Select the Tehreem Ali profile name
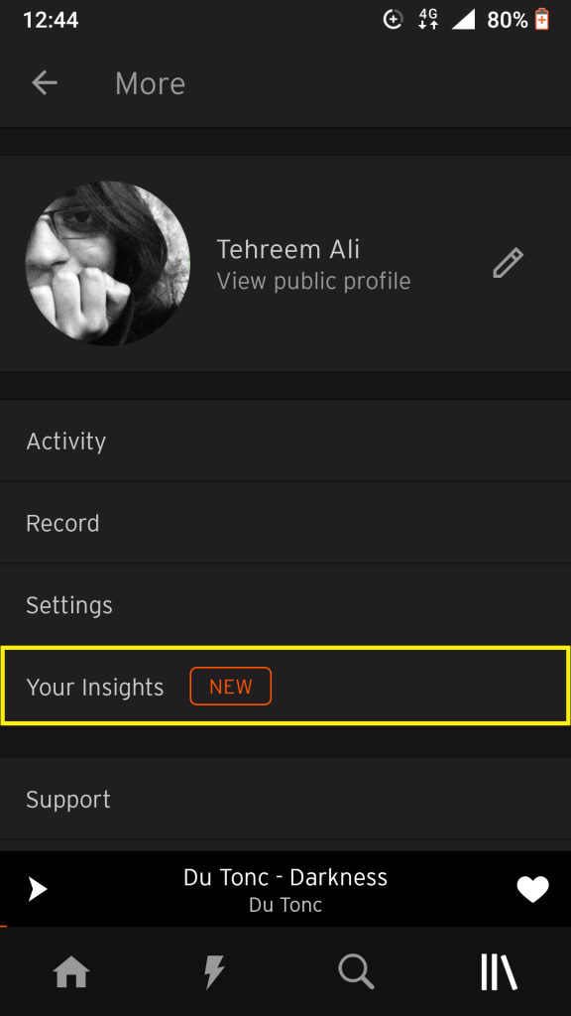The image size is (571, 1016). pos(286,249)
